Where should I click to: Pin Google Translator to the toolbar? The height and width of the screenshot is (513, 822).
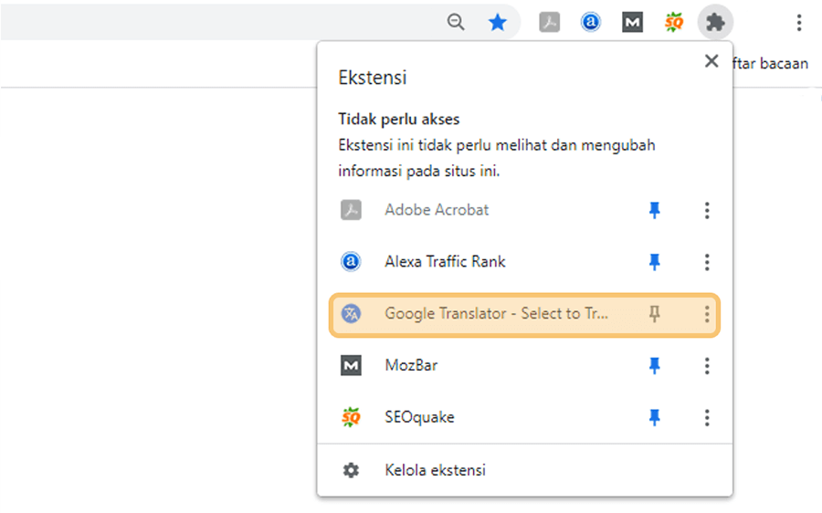coord(654,314)
